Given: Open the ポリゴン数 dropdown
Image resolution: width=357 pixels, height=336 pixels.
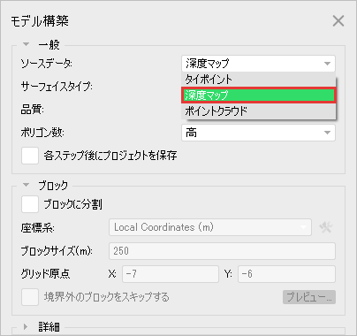Looking at the screenshot, I should tap(258, 133).
